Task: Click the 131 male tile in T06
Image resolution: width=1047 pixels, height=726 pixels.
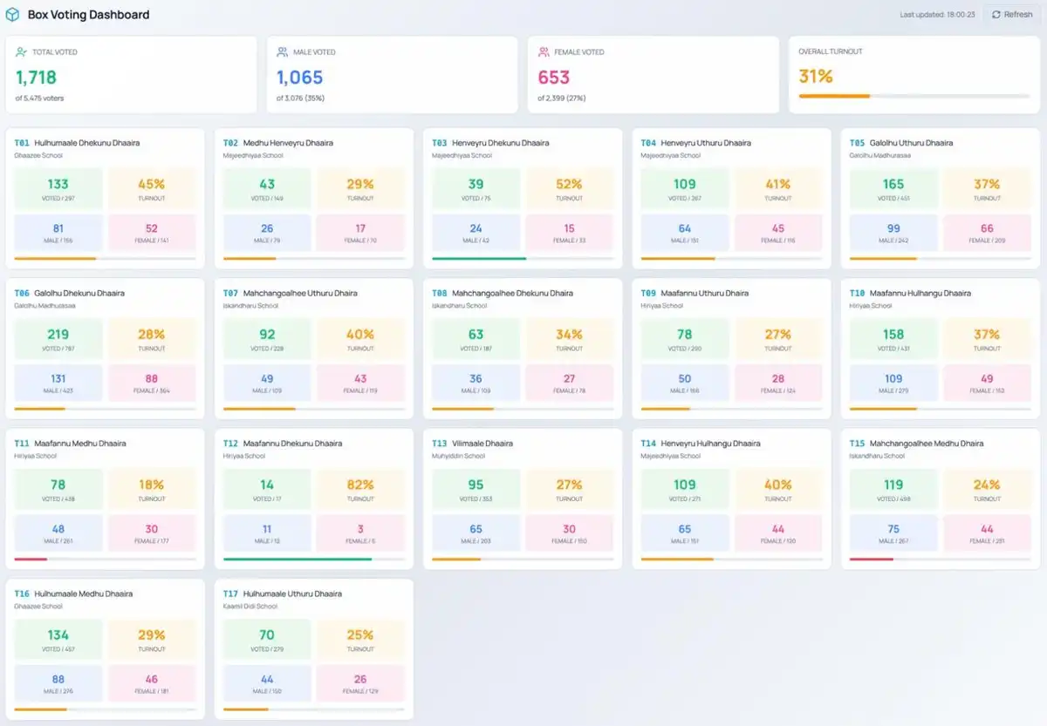Action: tap(58, 383)
